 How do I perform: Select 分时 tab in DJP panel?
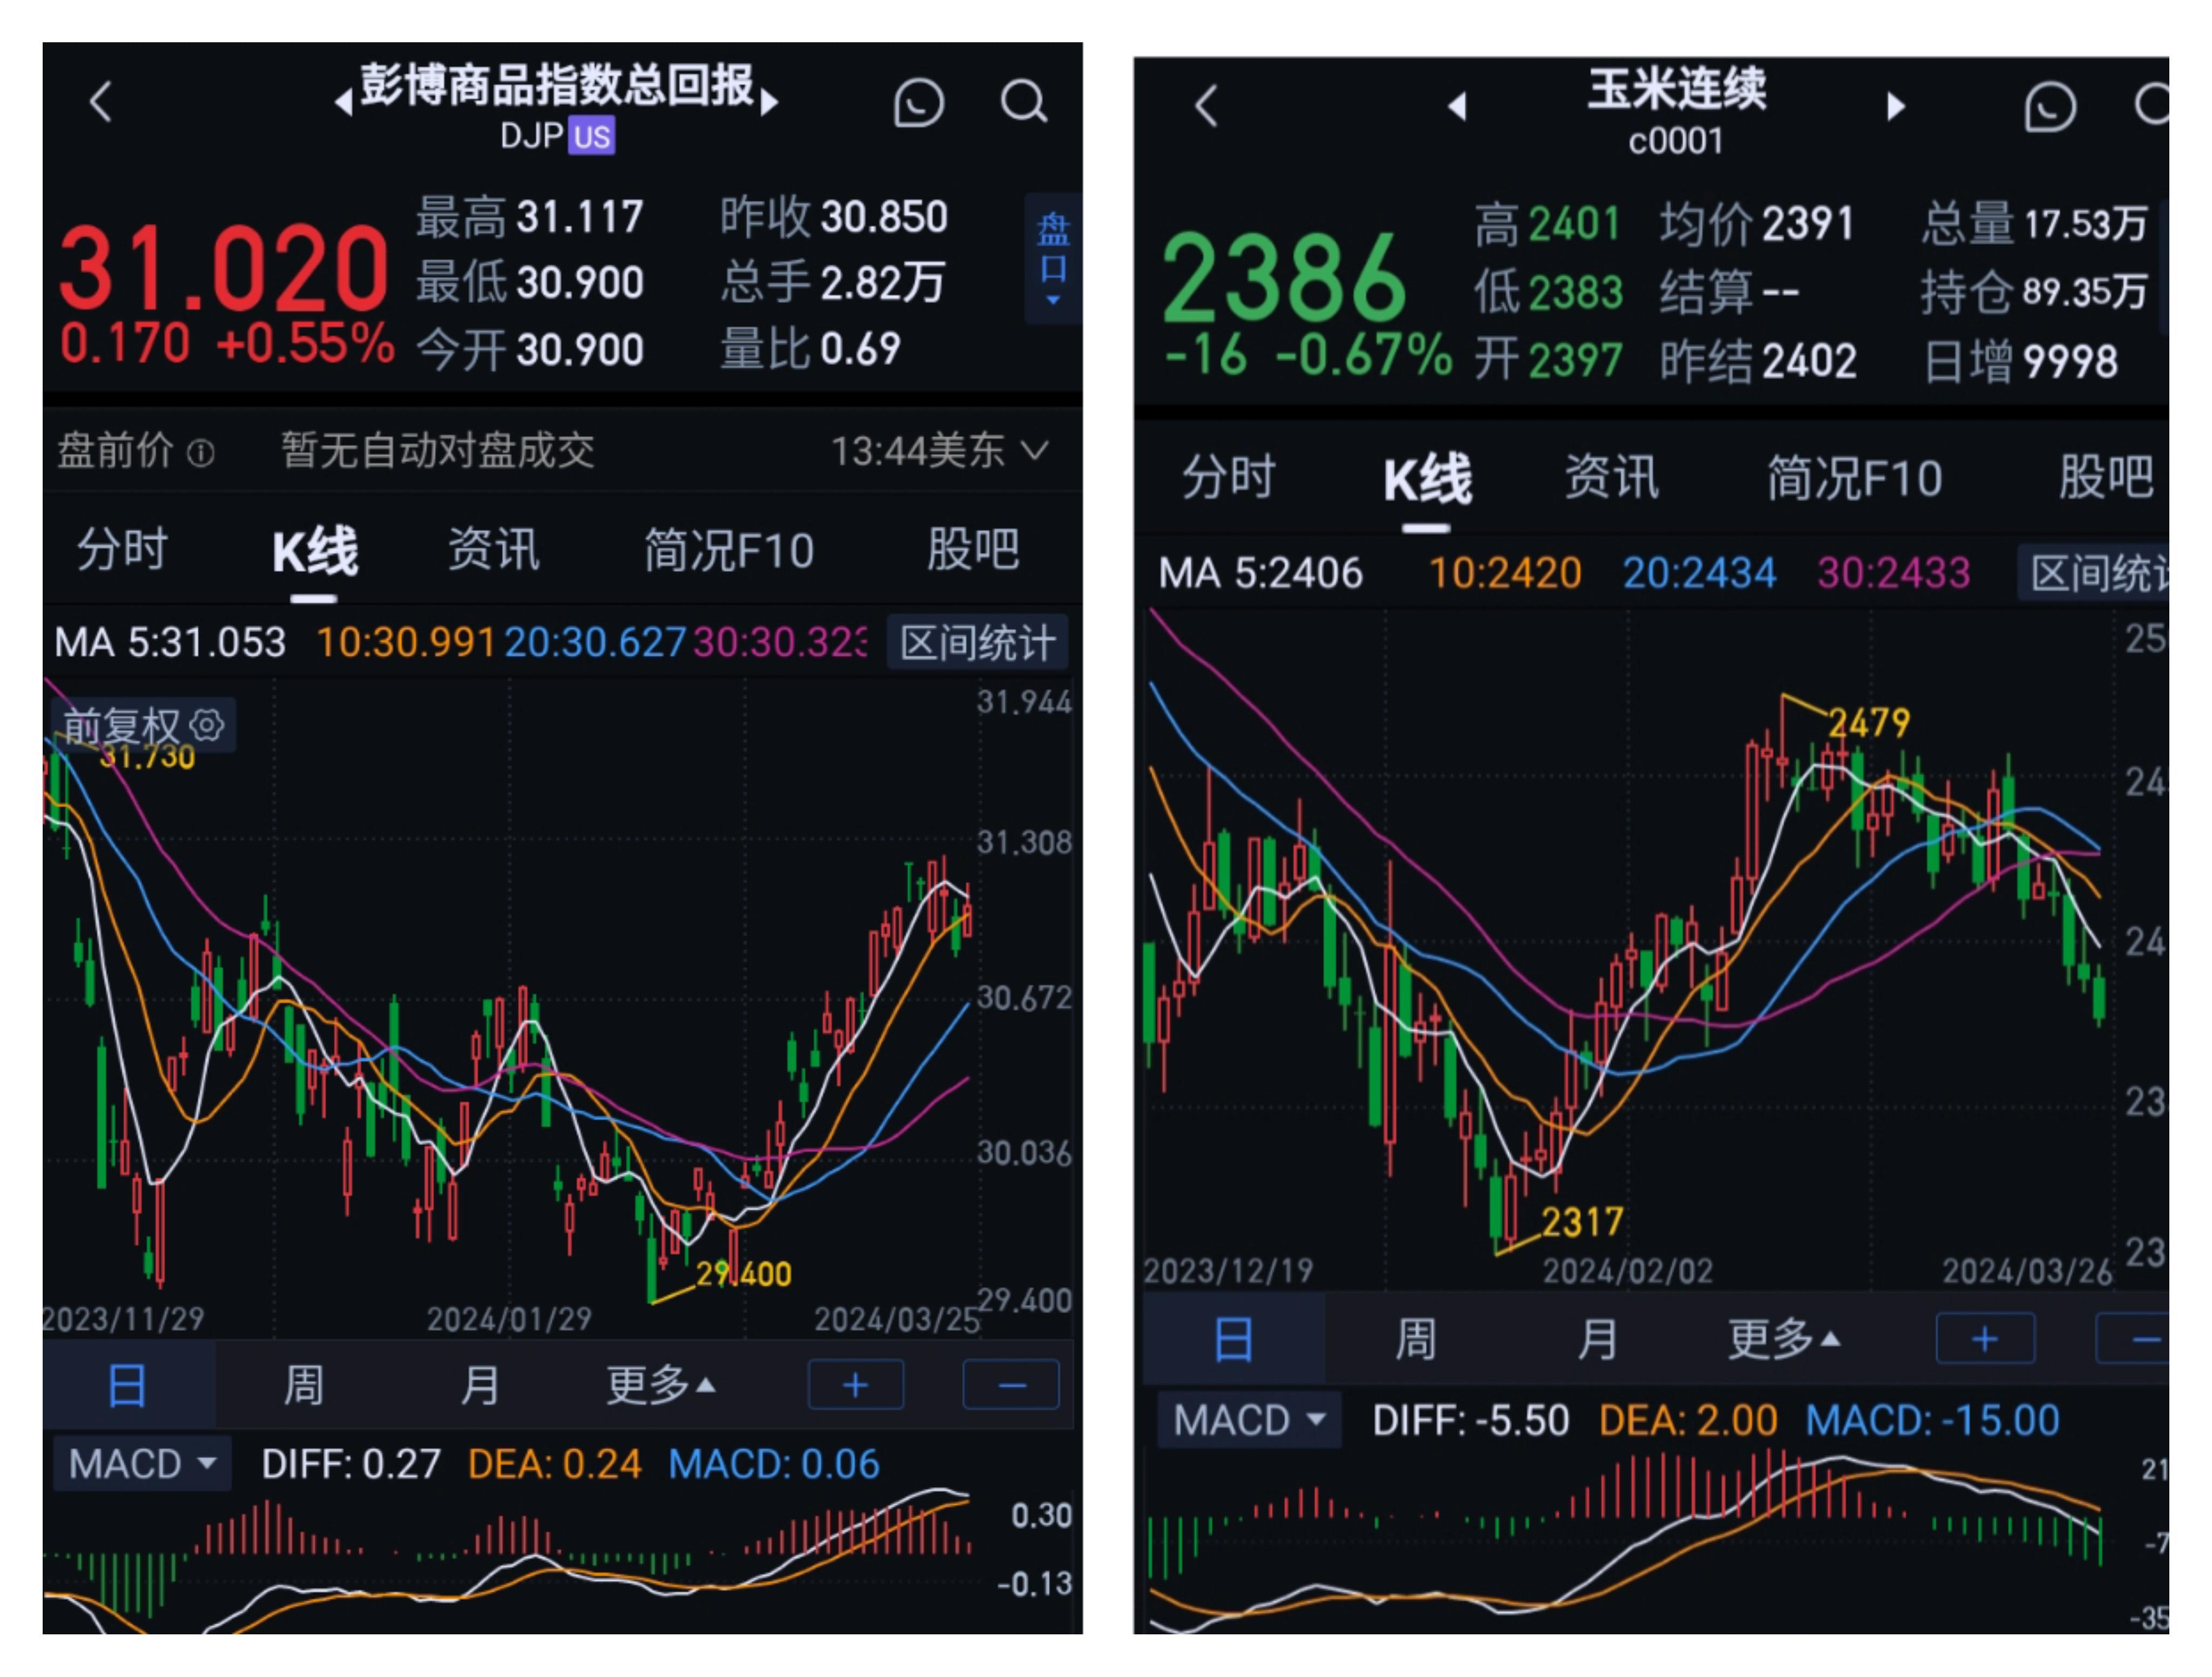pos(122,550)
